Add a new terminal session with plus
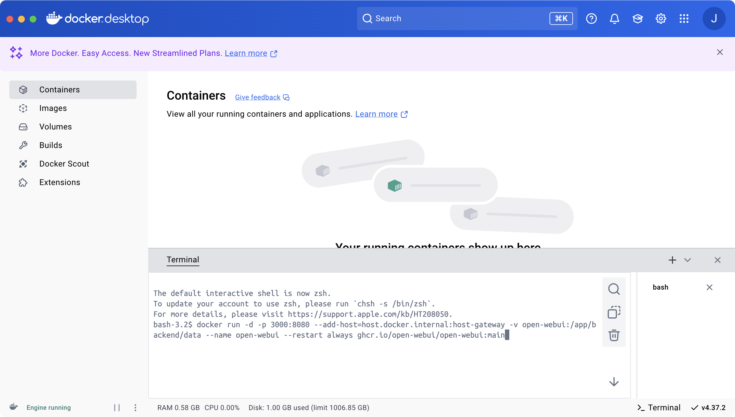This screenshot has height=417, width=735. coord(672,260)
